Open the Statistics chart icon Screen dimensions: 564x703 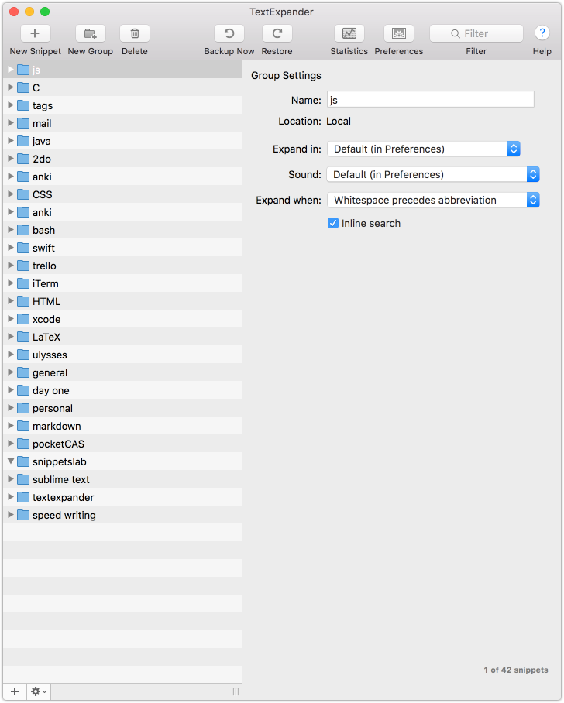[349, 33]
